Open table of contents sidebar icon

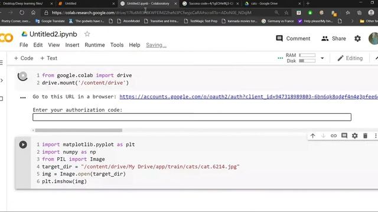tap(1, 63)
